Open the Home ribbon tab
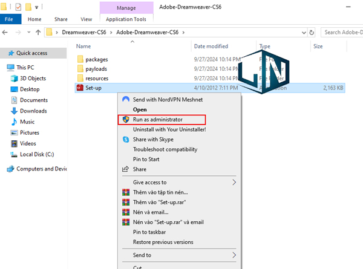The image size is (363, 269). pos(34,19)
